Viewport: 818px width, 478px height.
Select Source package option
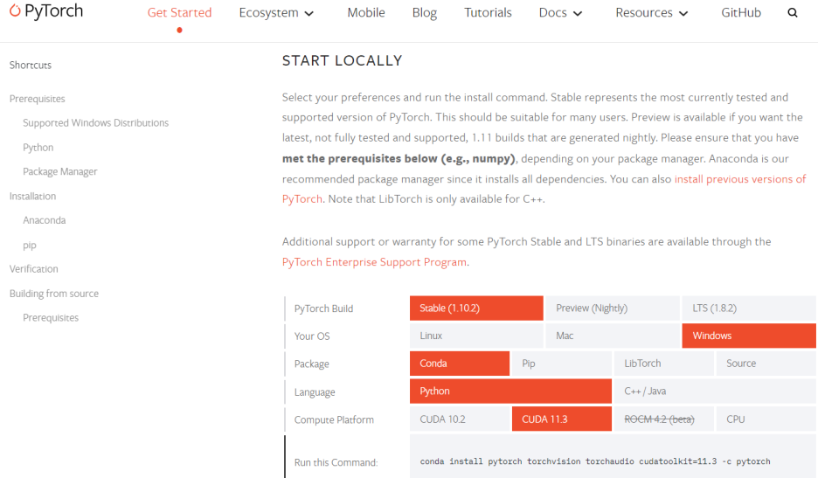pyautogui.click(x=766, y=364)
